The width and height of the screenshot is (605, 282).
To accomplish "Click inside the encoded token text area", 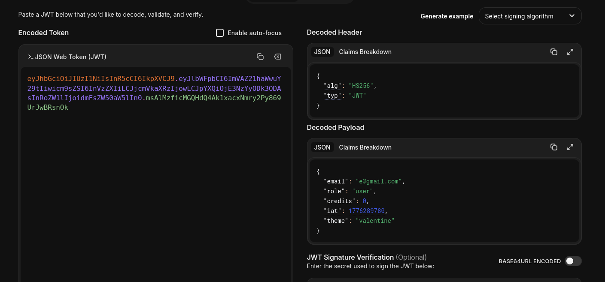I will [x=155, y=174].
